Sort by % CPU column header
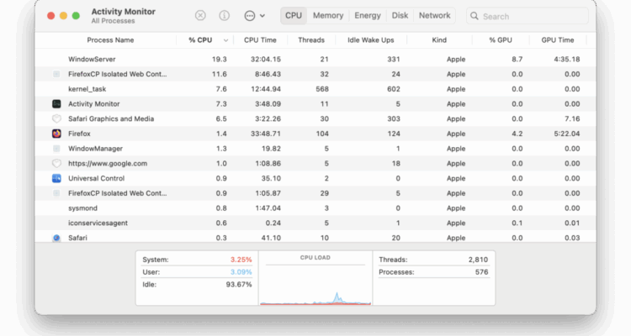Viewport: 631px width, 336px height. (x=200, y=40)
